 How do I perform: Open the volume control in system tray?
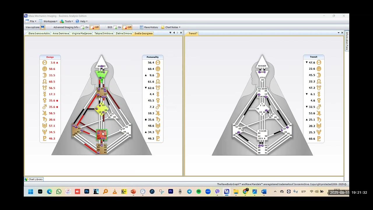point(316,192)
